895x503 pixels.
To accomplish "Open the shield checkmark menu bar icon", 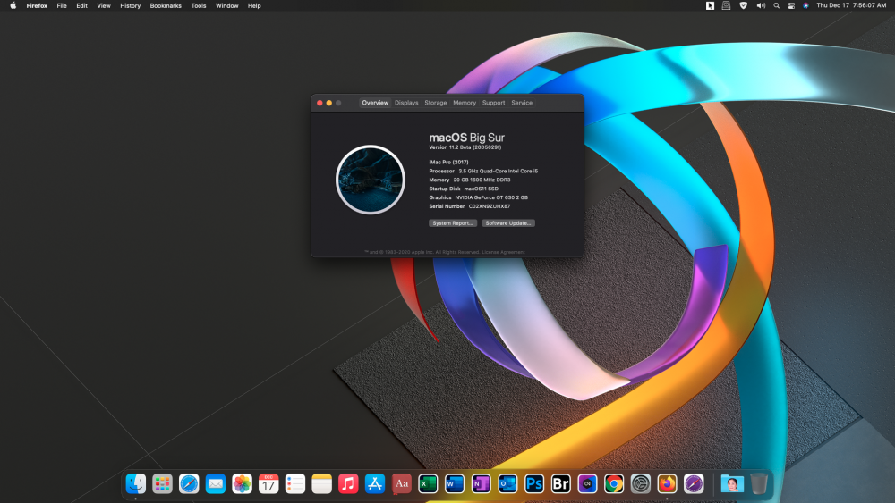I will (743, 5).
